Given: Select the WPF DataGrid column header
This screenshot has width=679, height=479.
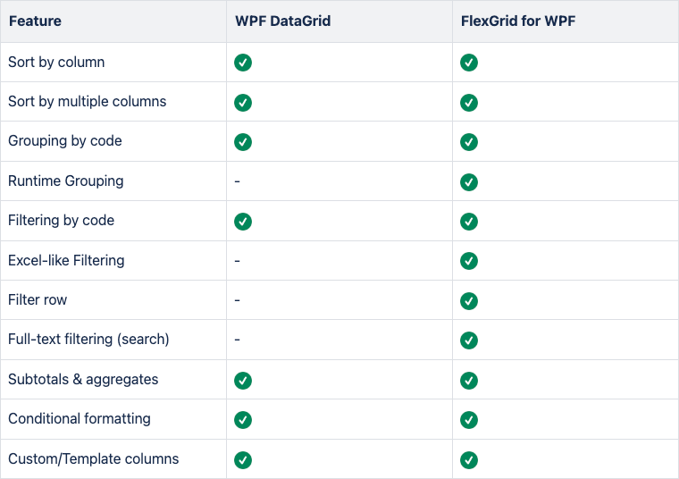Looking at the screenshot, I should 283,21.
